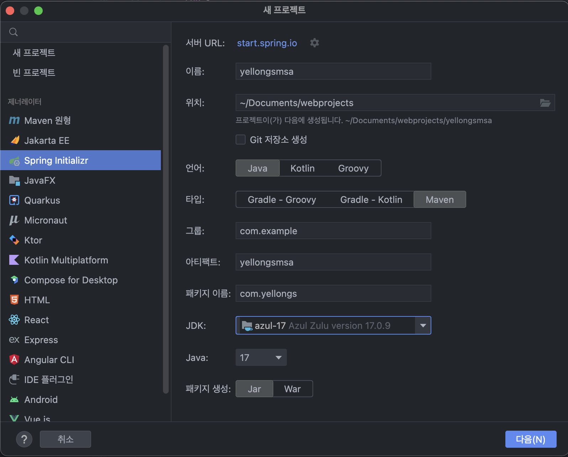Screen dimensions: 568x457
Task: Click the Compose for Desktop icon
Action: pos(14,280)
